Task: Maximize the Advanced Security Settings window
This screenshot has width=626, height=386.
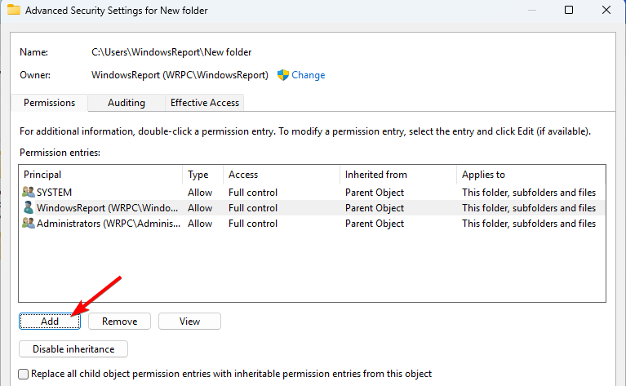Action: [x=570, y=11]
